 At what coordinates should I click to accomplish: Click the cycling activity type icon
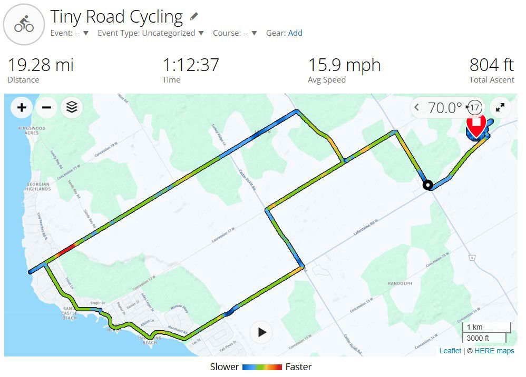coord(24,24)
